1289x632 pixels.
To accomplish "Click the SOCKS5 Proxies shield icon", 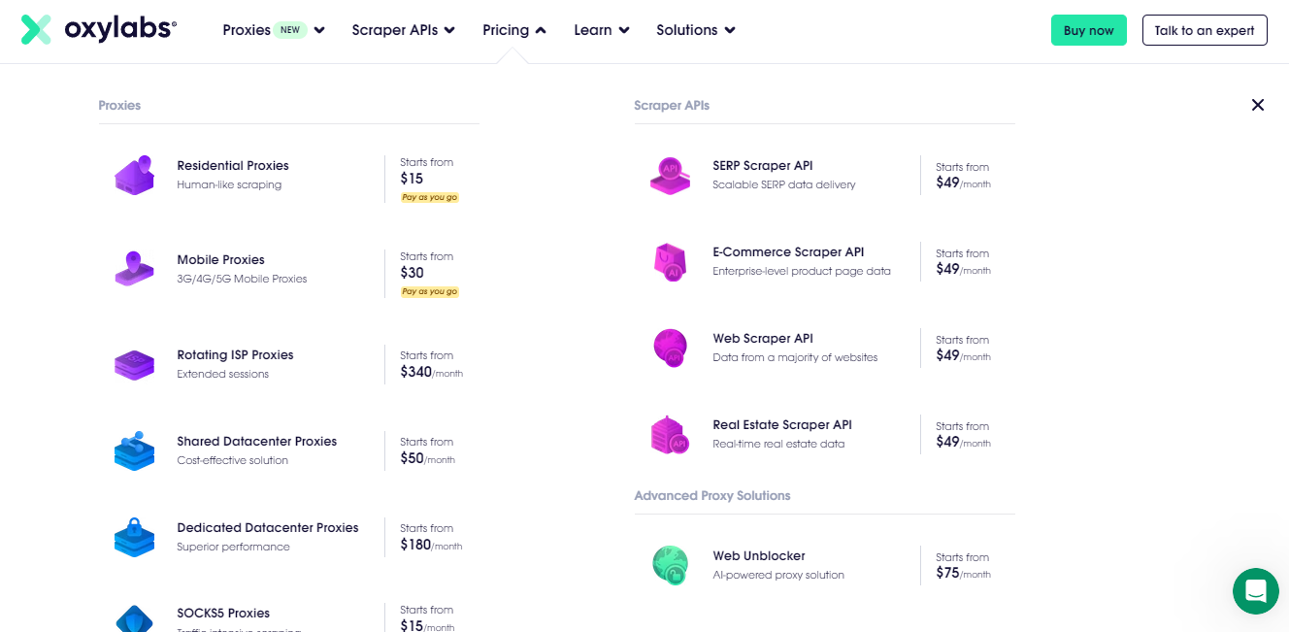I will coord(134,617).
